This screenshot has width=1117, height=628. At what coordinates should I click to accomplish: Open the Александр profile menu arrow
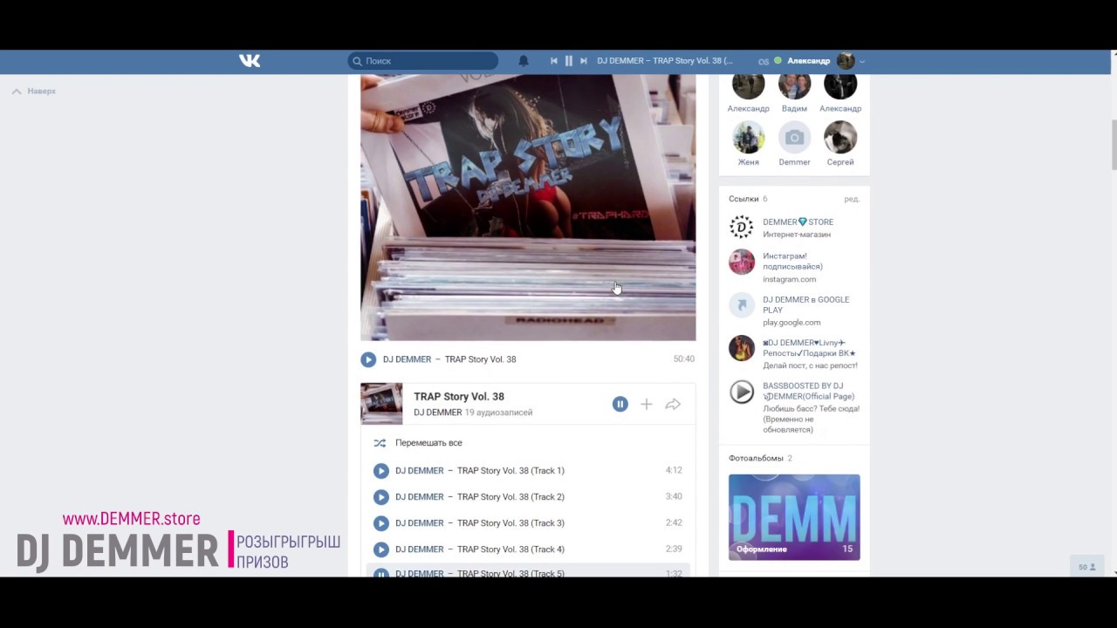click(x=862, y=61)
